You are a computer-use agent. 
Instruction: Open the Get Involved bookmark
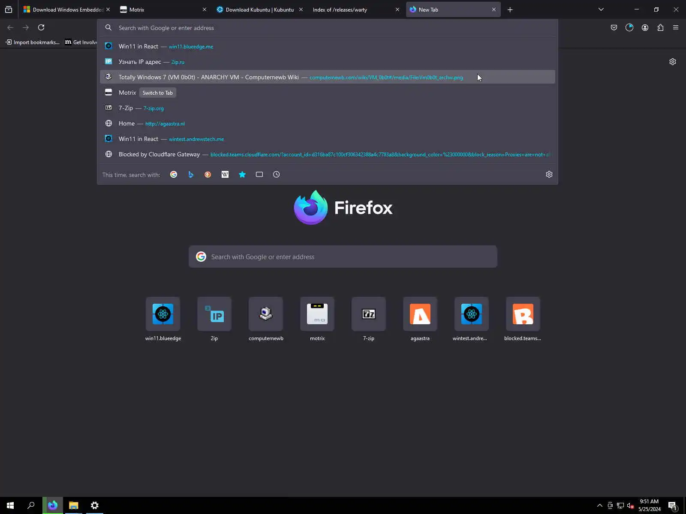[x=81, y=42]
